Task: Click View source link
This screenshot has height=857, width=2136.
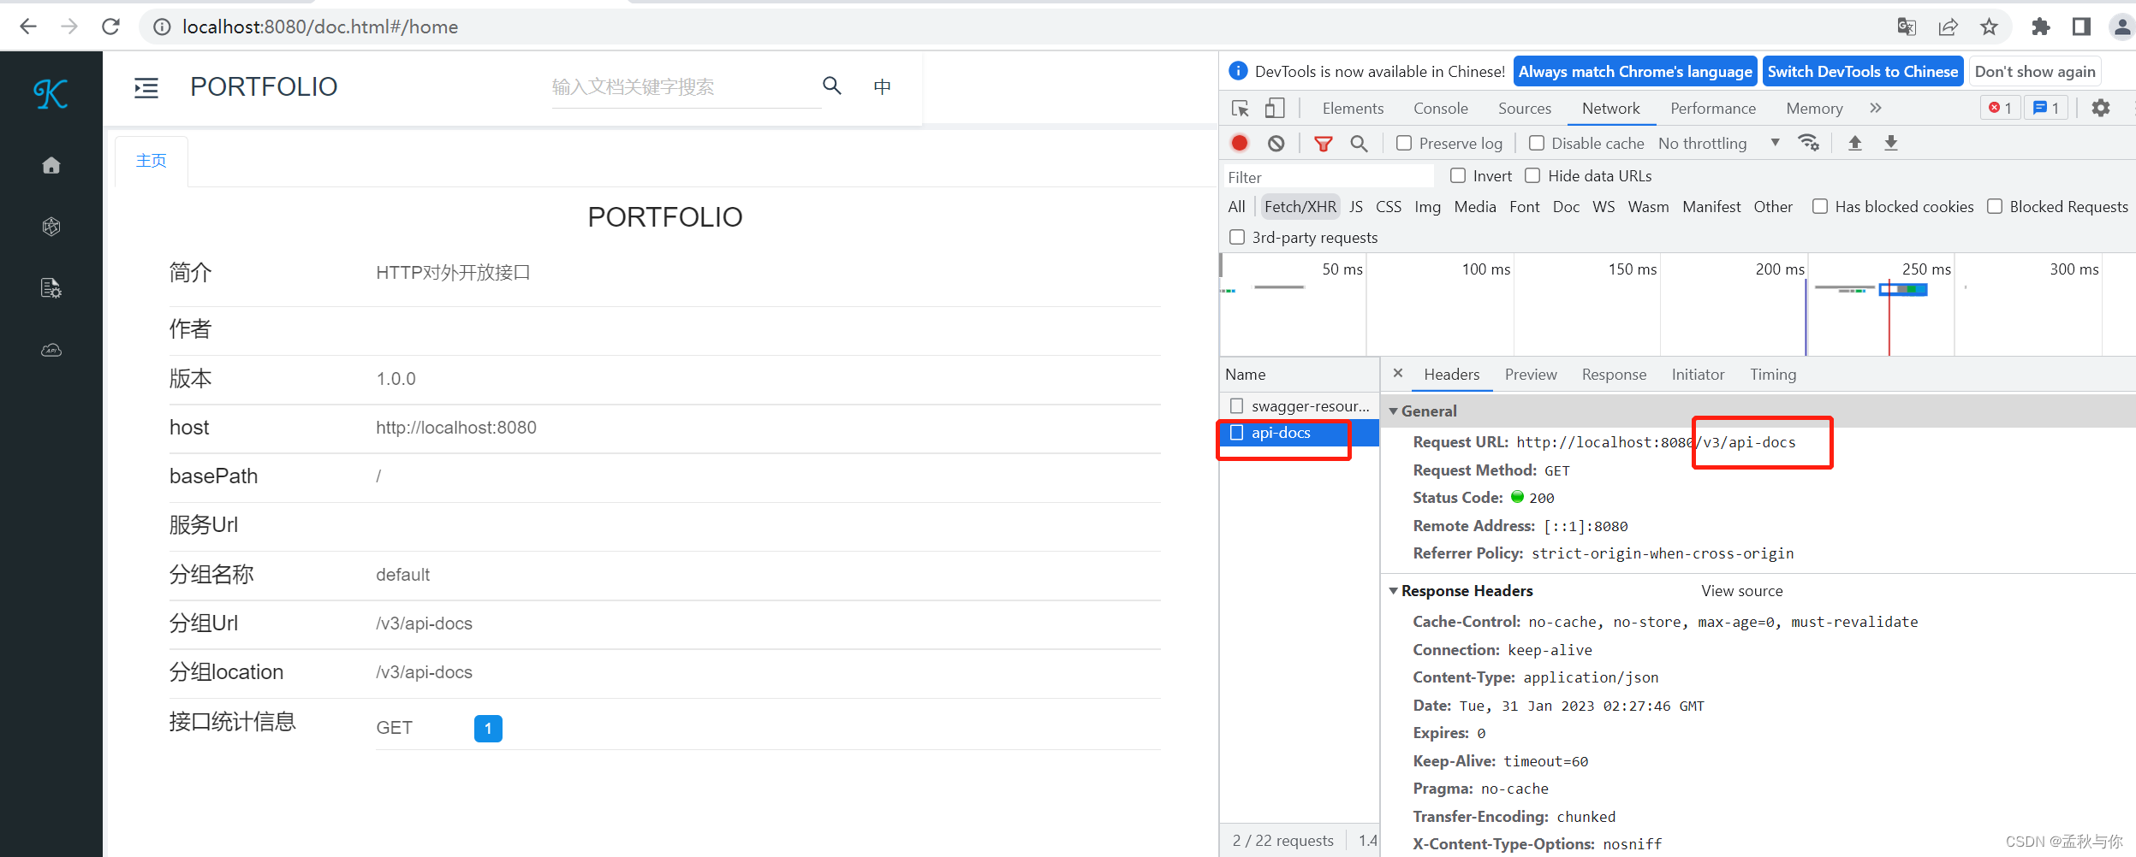Action: point(1742,591)
